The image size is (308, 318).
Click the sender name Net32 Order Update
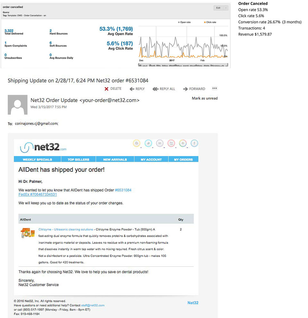point(54,100)
